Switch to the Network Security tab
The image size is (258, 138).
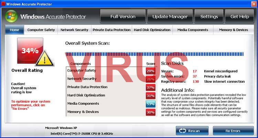[x=74, y=30]
